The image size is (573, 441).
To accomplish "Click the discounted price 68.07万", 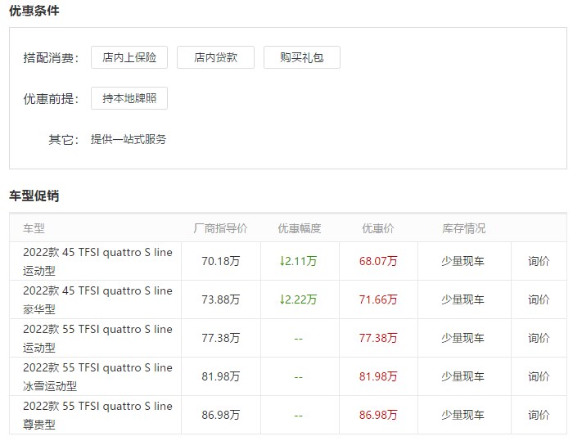I will [x=378, y=261].
